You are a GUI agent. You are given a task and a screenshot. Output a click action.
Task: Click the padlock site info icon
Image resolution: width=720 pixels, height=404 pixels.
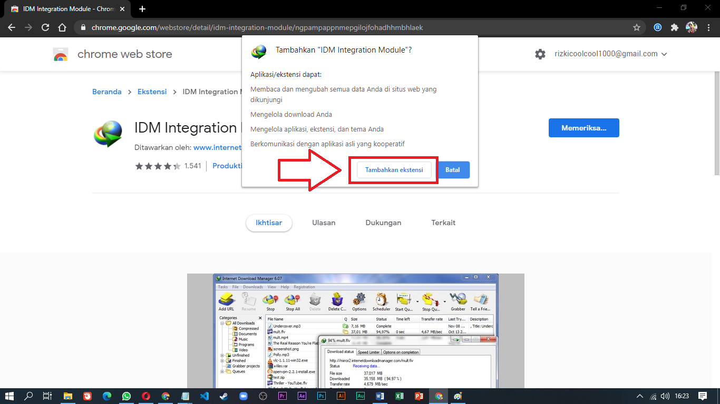[x=83, y=27]
